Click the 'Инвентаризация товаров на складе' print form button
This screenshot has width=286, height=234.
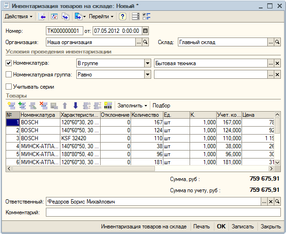pos(144,226)
